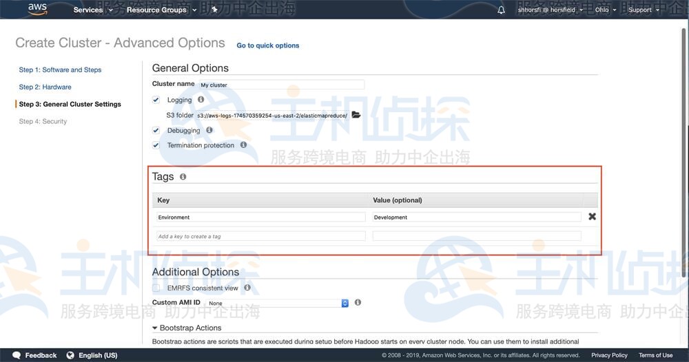Go to Step 2: Hardware
Viewport: 689px width, 362px height.
tap(45, 87)
